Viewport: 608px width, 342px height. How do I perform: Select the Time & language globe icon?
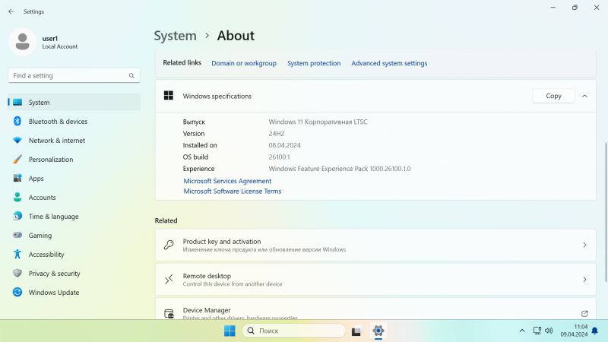point(17,217)
